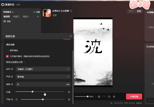The width and height of the screenshot is (154, 107).
Task: Uncheck 开启硬件解码 option
Action: point(7,56)
